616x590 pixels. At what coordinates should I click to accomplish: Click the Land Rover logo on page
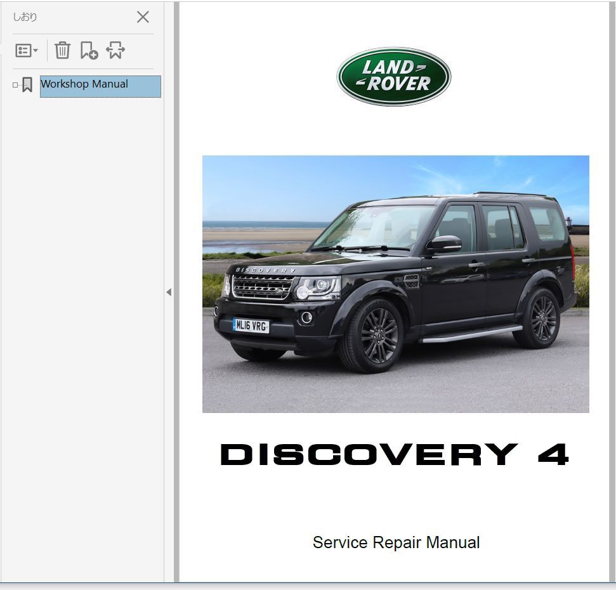point(393,77)
